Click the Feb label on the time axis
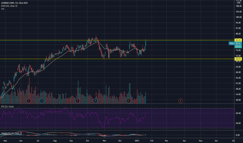This screenshot has width=243, height=143. pos(152,141)
